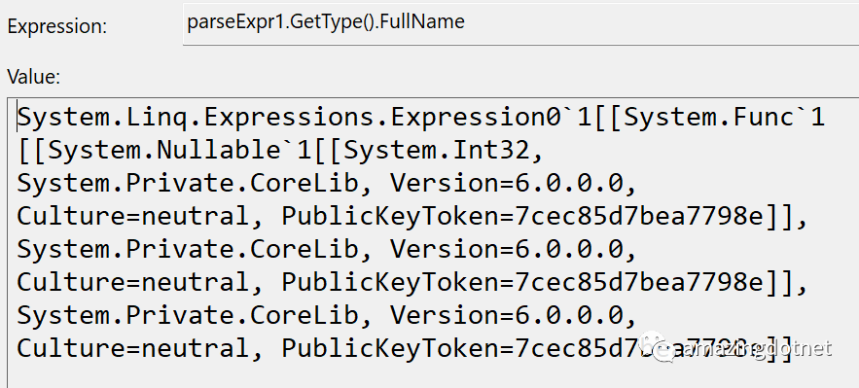This screenshot has width=859, height=388.
Task: Click the first System.Private.CoreLib entry
Action: 188,184
